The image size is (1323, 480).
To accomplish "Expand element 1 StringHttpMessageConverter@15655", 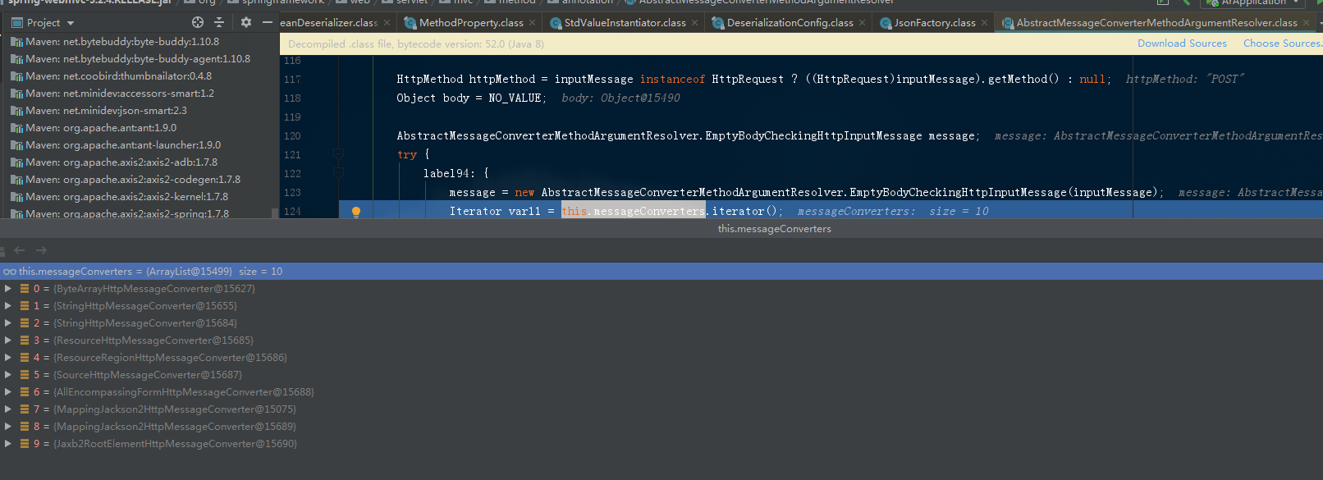I will [x=7, y=306].
